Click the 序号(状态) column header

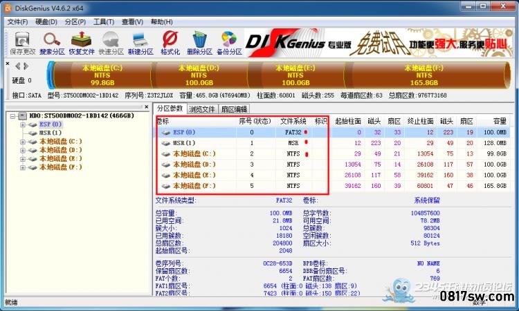click(x=255, y=122)
